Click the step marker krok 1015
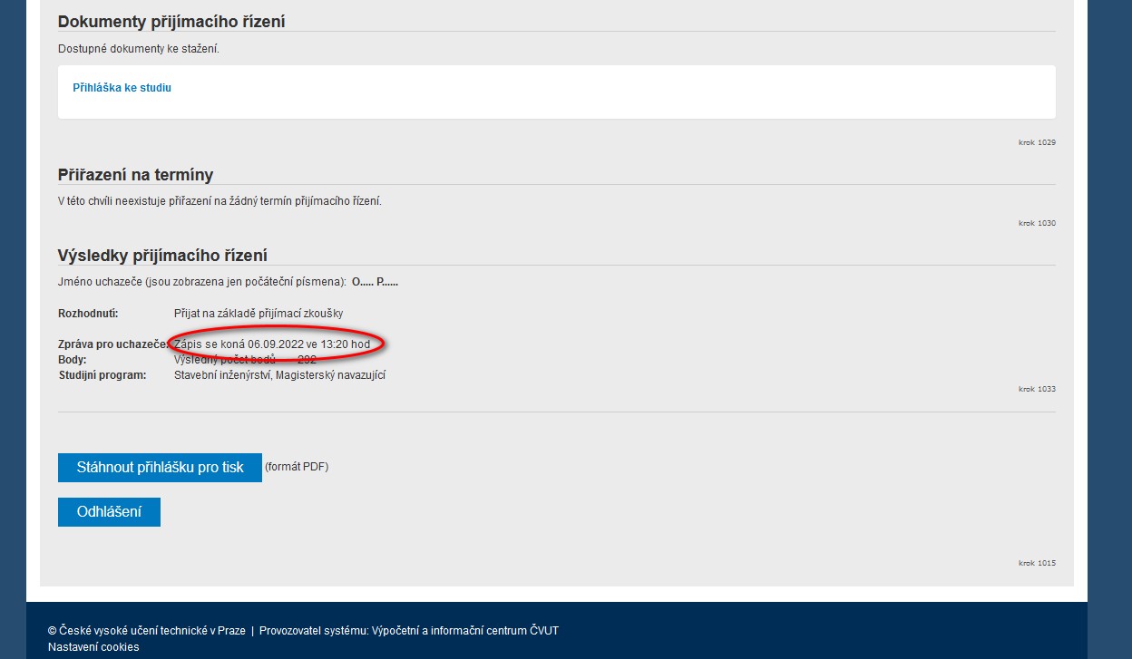The width and height of the screenshot is (1132, 659). pos(1037,563)
